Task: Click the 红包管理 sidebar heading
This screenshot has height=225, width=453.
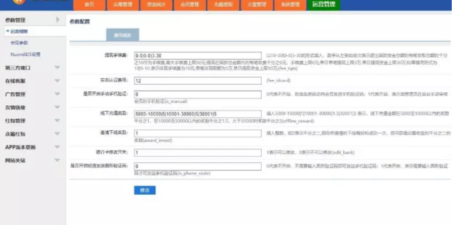Action: pyautogui.click(x=15, y=121)
